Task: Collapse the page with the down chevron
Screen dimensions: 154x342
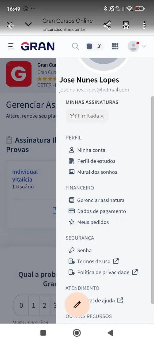Action: tap(28, 24)
